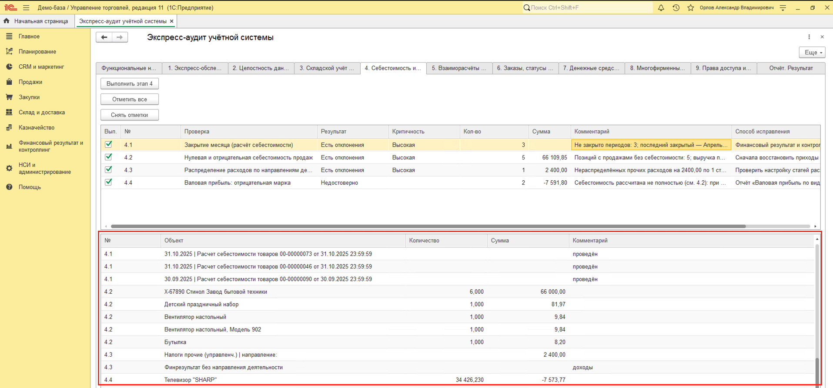This screenshot has width=833, height=388.
Task: Click the Закупки cart icon
Action: coord(9,97)
